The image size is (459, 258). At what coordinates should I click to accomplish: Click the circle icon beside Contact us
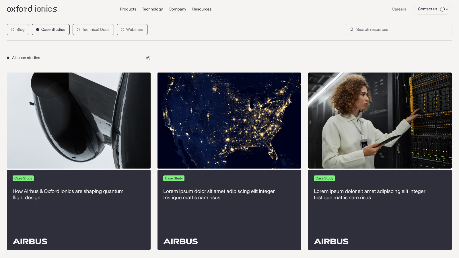442,9
